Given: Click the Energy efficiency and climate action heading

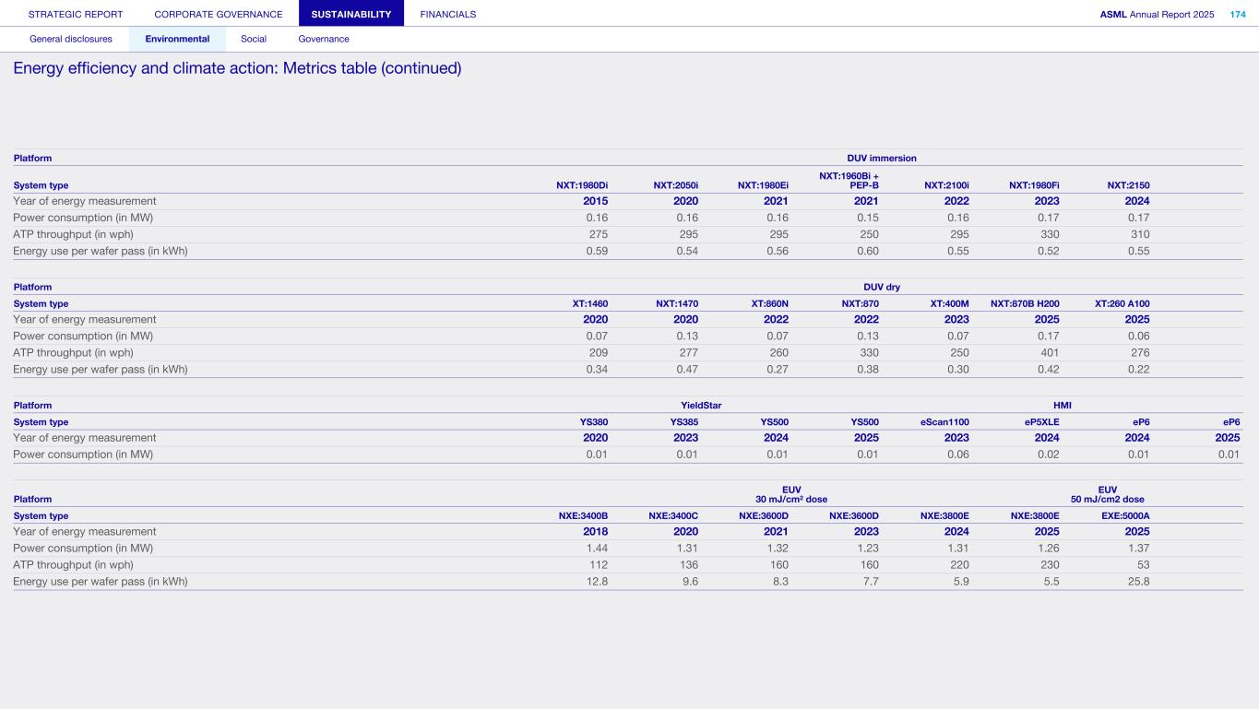Looking at the screenshot, I should [237, 69].
